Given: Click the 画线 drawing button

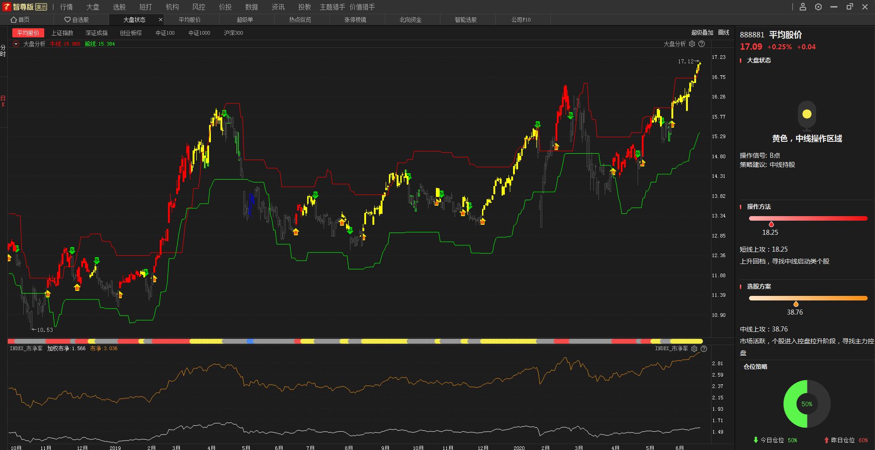Looking at the screenshot, I should pos(724,32).
